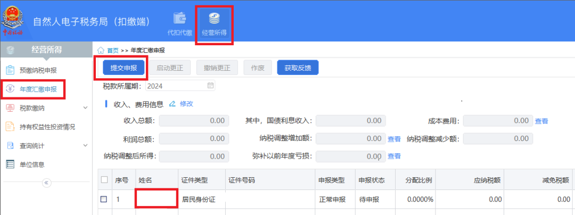Screen dimensions: 575x215
Task: Open the calendar icon for 税款所属期
Action: 210,86
